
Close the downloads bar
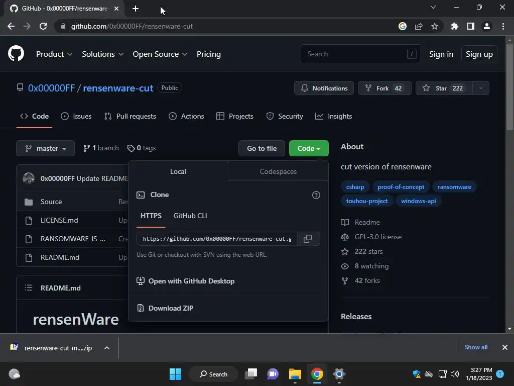505,347
